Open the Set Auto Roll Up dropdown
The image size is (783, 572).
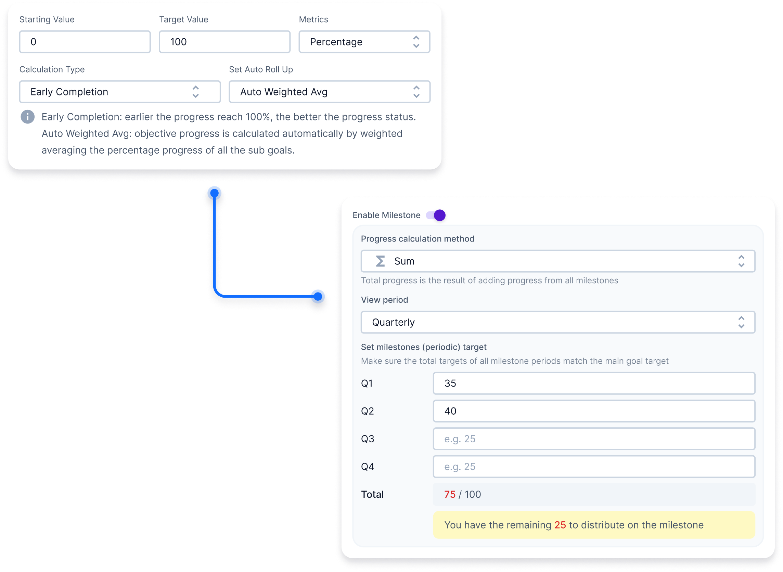click(x=329, y=92)
